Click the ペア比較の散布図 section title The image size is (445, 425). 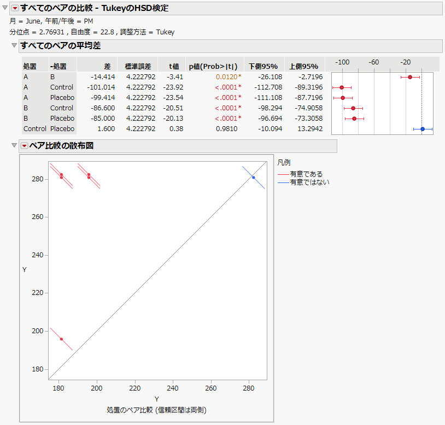[x=61, y=146]
